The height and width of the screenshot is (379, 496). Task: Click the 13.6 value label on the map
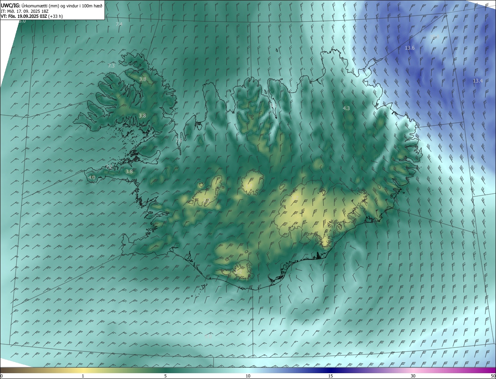click(410, 48)
